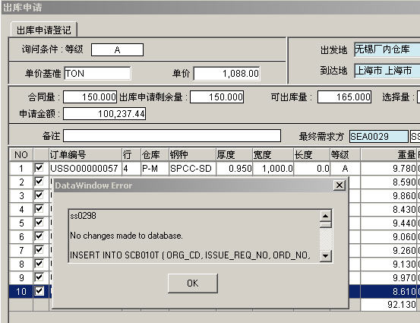This screenshot has width=420, height=323.
Task: Click the 仓库 column header
Action: [155, 155]
